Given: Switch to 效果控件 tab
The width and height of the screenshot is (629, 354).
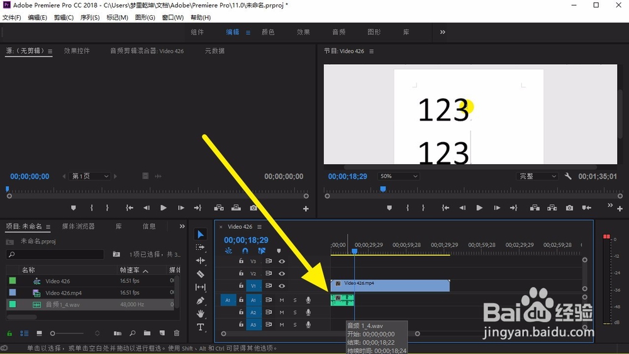Looking at the screenshot, I should [77, 51].
